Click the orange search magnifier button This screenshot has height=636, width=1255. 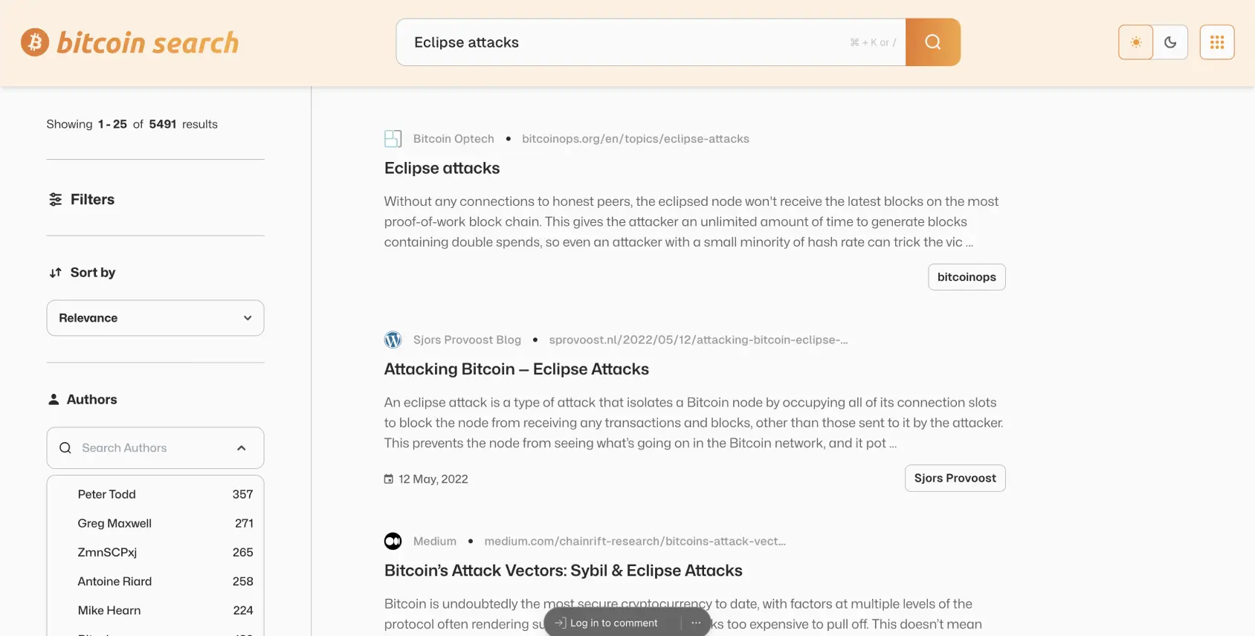[932, 42]
